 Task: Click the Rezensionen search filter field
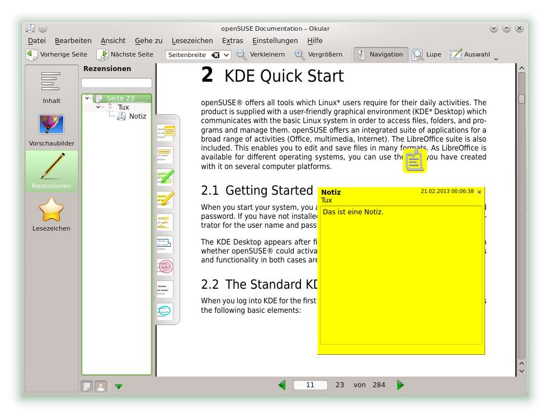[116, 83]
